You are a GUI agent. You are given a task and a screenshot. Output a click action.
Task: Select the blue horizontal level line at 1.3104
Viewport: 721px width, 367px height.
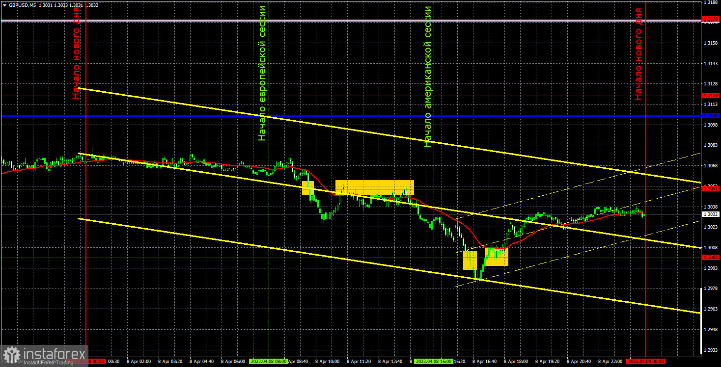click(351, 116)
